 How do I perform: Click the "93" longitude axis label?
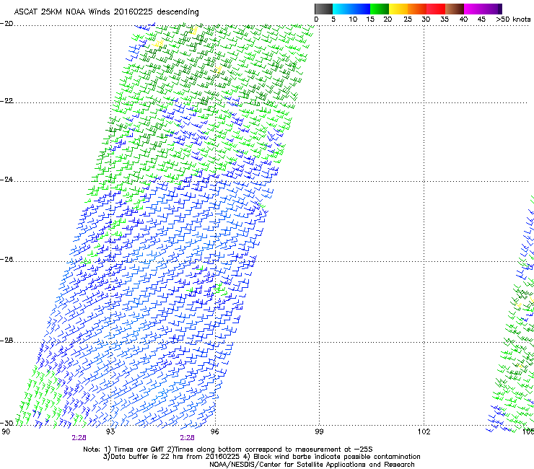click(x=110, y=432)
